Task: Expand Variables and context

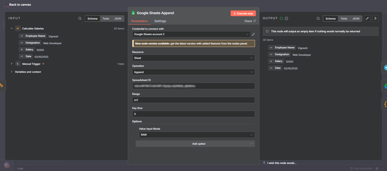Action: 11,72
